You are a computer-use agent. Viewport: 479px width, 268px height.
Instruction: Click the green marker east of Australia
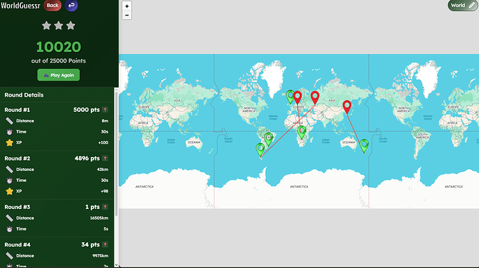364,146
